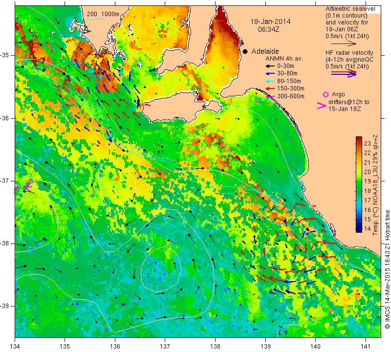The width and height of the screenshot is (391, 352).
Task: Click the magenta 300-600m legend arrow
Action: pyautogui.click(x=270, y=96)
